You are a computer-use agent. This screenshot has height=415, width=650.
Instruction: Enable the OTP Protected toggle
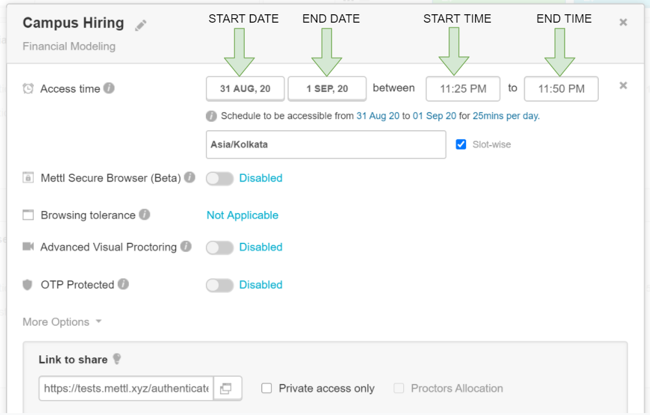point(219,285)
